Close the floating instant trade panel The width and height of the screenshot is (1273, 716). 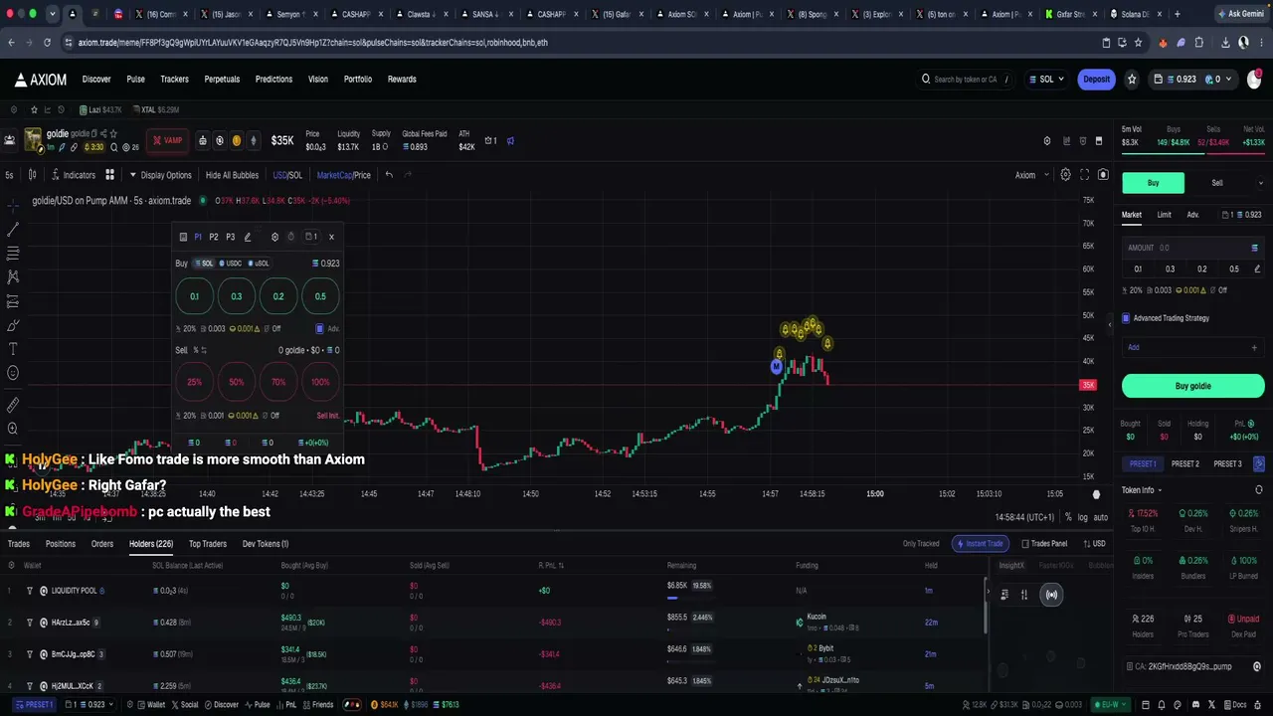coord(331,237)
